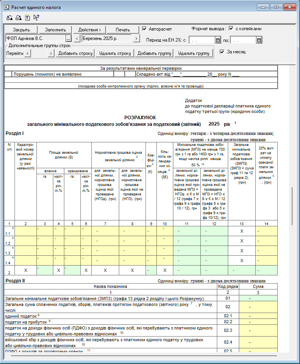Click the Удалить строку button

(x=115, y=53)
